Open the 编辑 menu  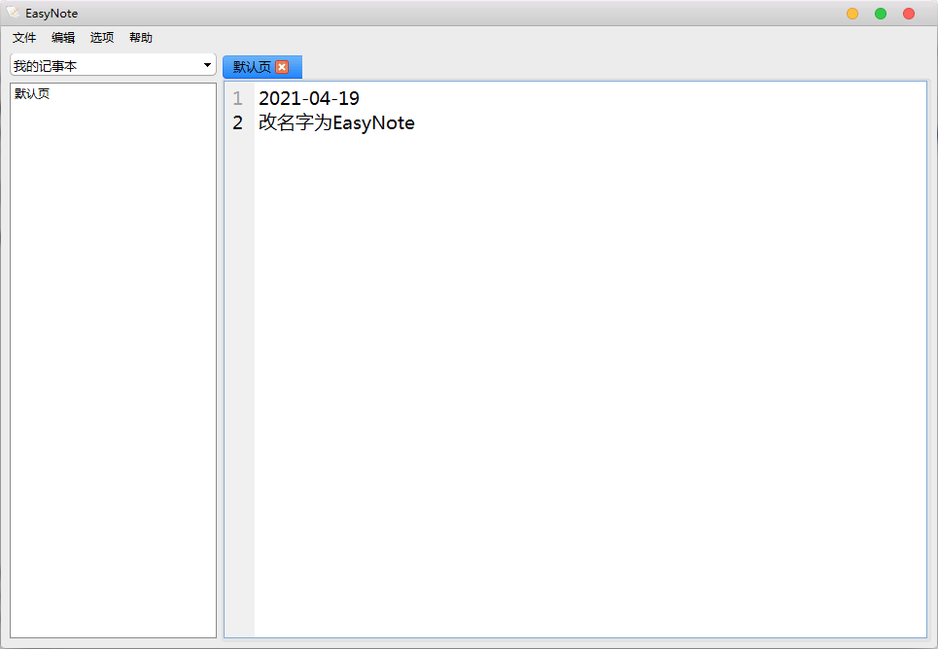click(63, 38)
